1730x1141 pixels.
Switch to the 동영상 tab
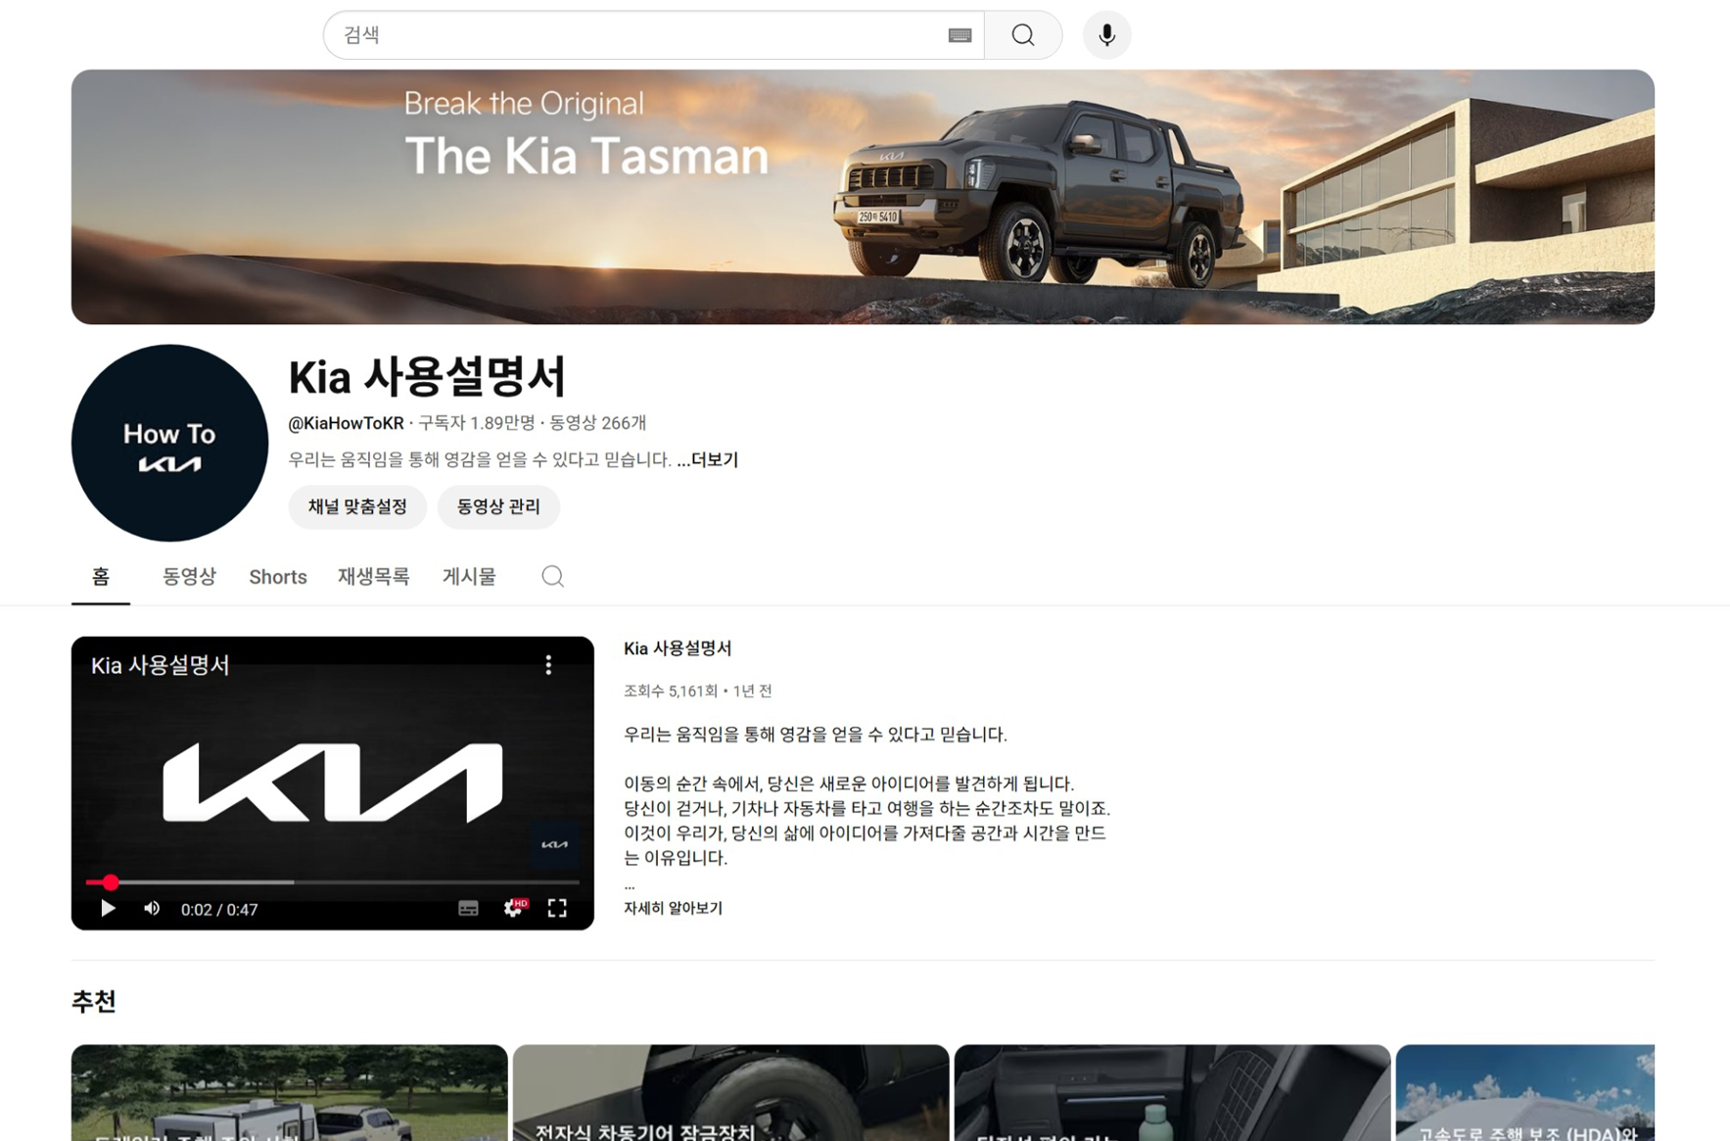[x=189, y=577]
